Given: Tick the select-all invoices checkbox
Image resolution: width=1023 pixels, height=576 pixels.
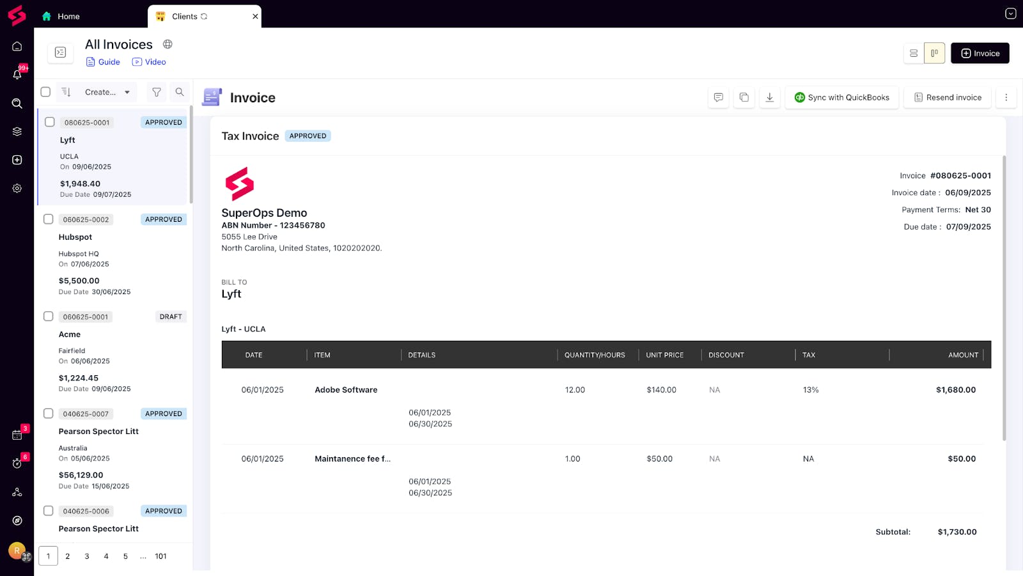Looking at the screenshot, I should (x=45, y=92).
